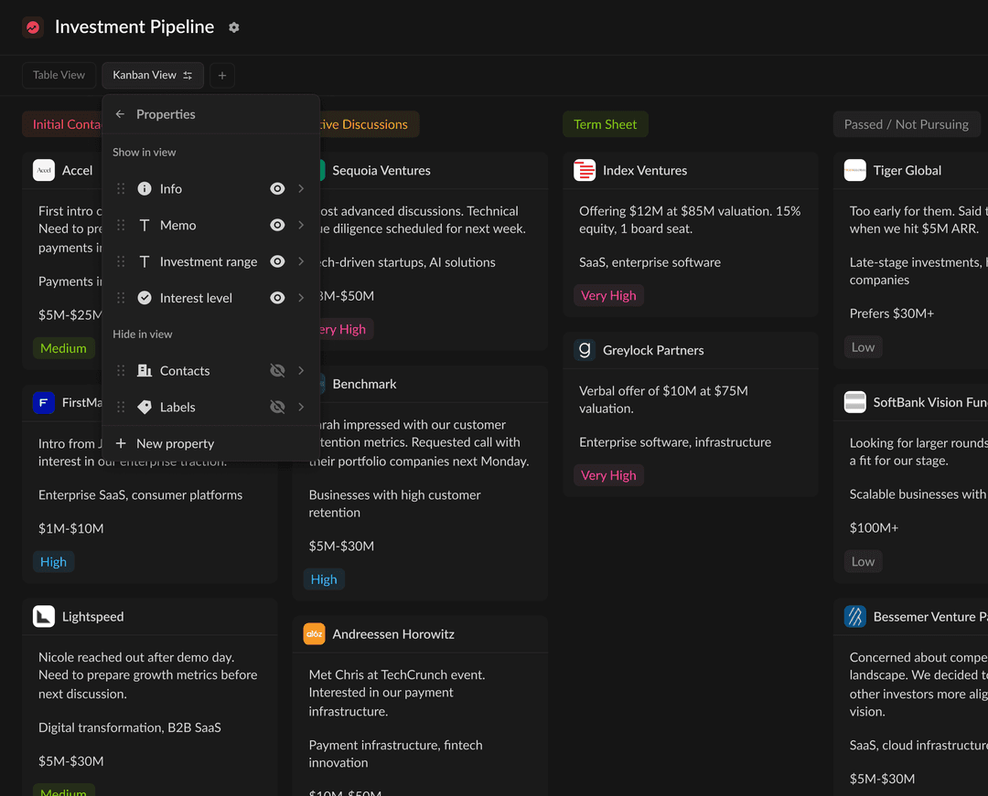Click Medium tag on Accel card
Viewport: 988px width, 796px height.
click(63, 348)
